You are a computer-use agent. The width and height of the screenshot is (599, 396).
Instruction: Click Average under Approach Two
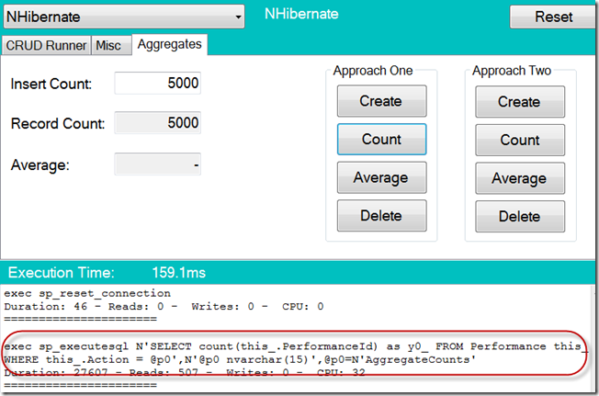[x=520, y=178]
